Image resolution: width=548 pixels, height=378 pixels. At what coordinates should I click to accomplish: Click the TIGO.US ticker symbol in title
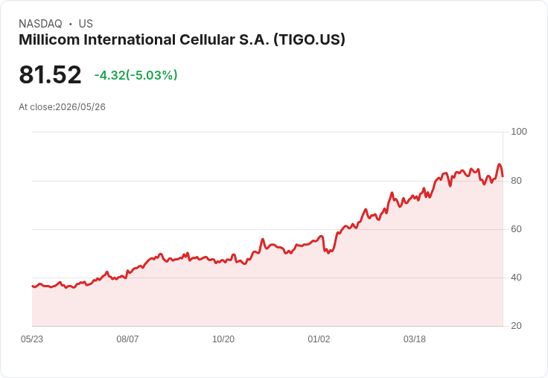point(309,39)
